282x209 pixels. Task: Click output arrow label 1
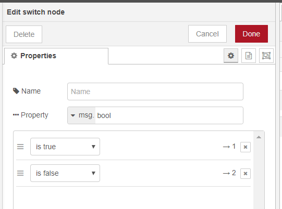click(229, 147)
